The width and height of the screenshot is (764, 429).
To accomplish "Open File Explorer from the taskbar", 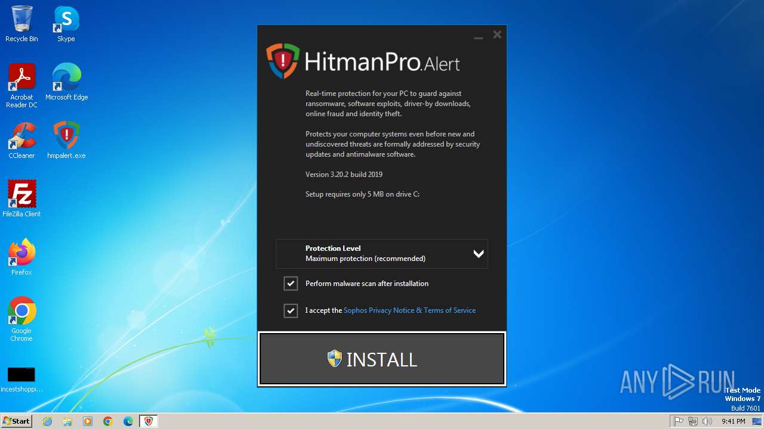I will [67, 421].
